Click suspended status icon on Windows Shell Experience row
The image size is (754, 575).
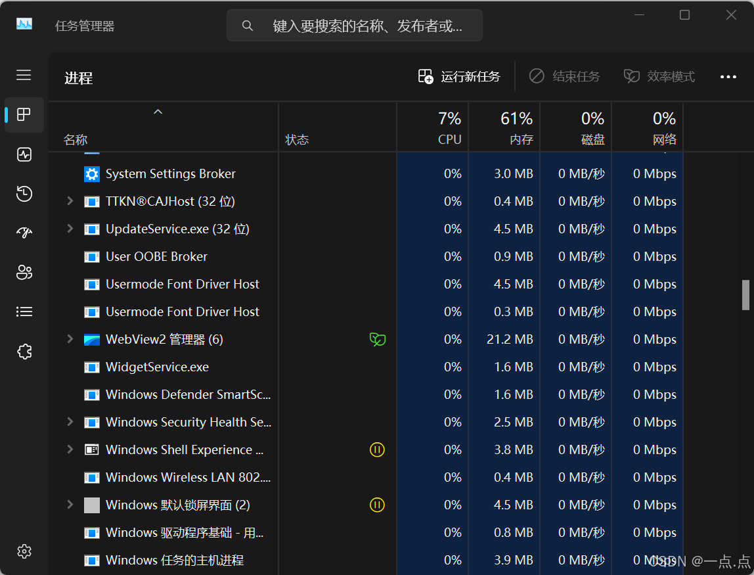pyautogui.click(x=377, y=450)
